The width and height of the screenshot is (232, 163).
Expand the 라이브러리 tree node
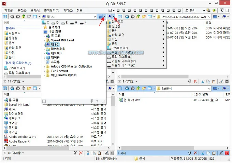coord(44,49)
